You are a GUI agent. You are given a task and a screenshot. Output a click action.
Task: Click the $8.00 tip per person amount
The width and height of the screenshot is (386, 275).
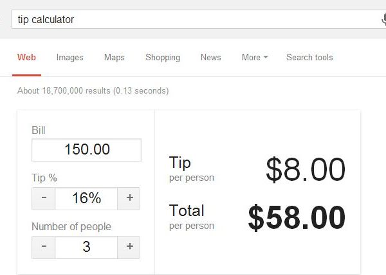(x=306, y=170)
